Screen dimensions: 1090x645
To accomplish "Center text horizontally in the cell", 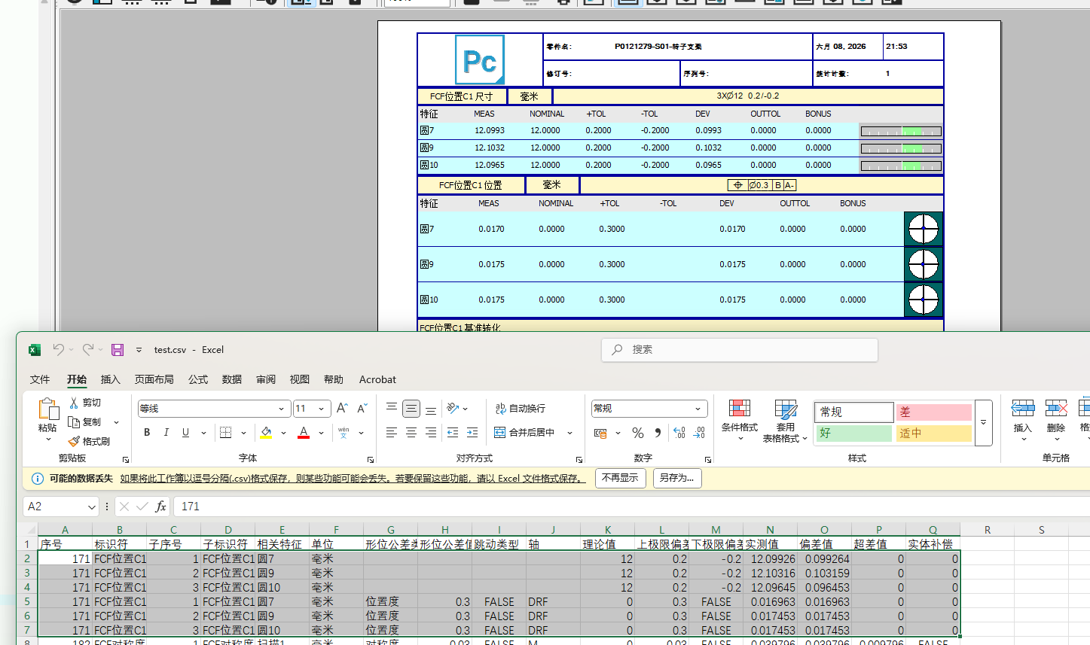I will [x=411, y=433].
